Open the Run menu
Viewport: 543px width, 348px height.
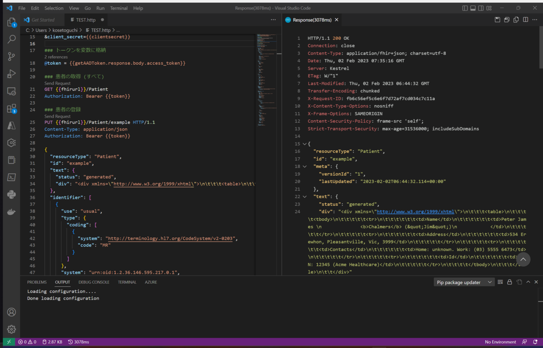(100, 8)
